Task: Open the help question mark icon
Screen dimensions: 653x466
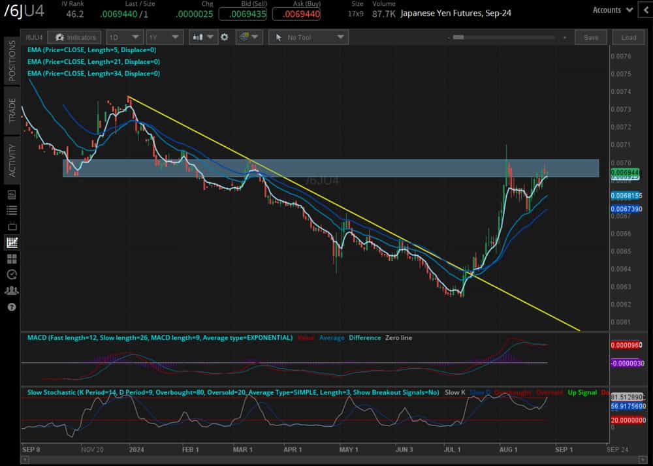Action: tap(12, 307)
